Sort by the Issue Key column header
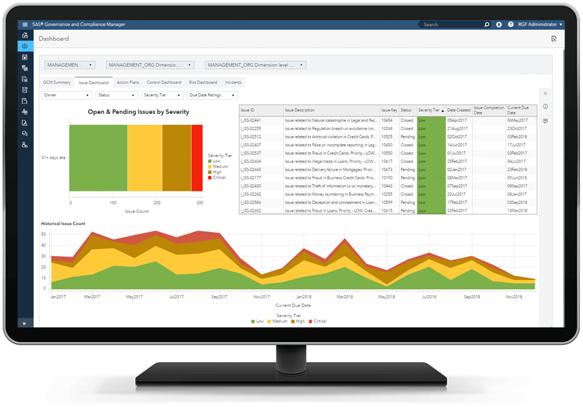This screenshot has height=407, width=583. (389, 110)
